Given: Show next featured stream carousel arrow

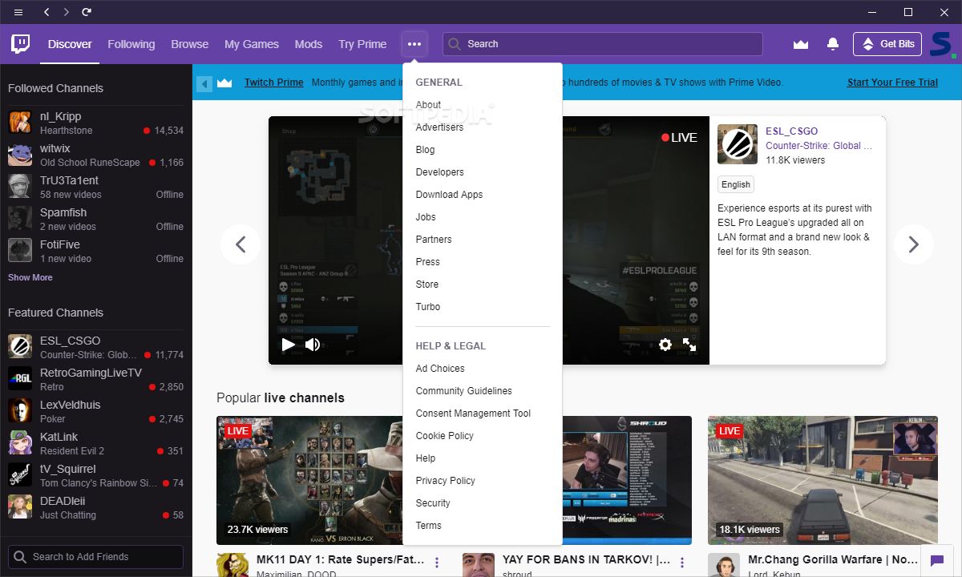Looking at the screenshot, I should [x=913, y=244].
